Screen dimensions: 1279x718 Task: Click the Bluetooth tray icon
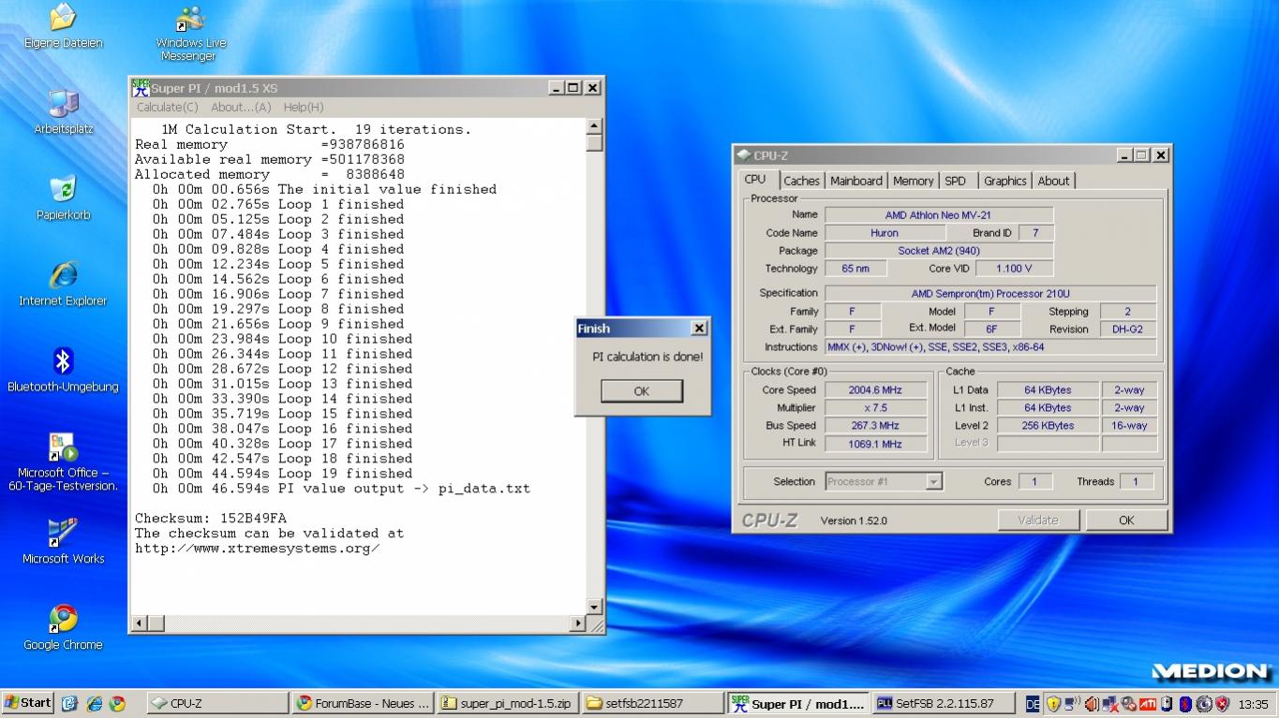coord(1185,704)
